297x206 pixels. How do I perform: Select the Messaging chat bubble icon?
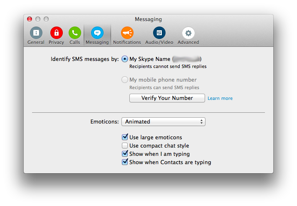(97, 36)
